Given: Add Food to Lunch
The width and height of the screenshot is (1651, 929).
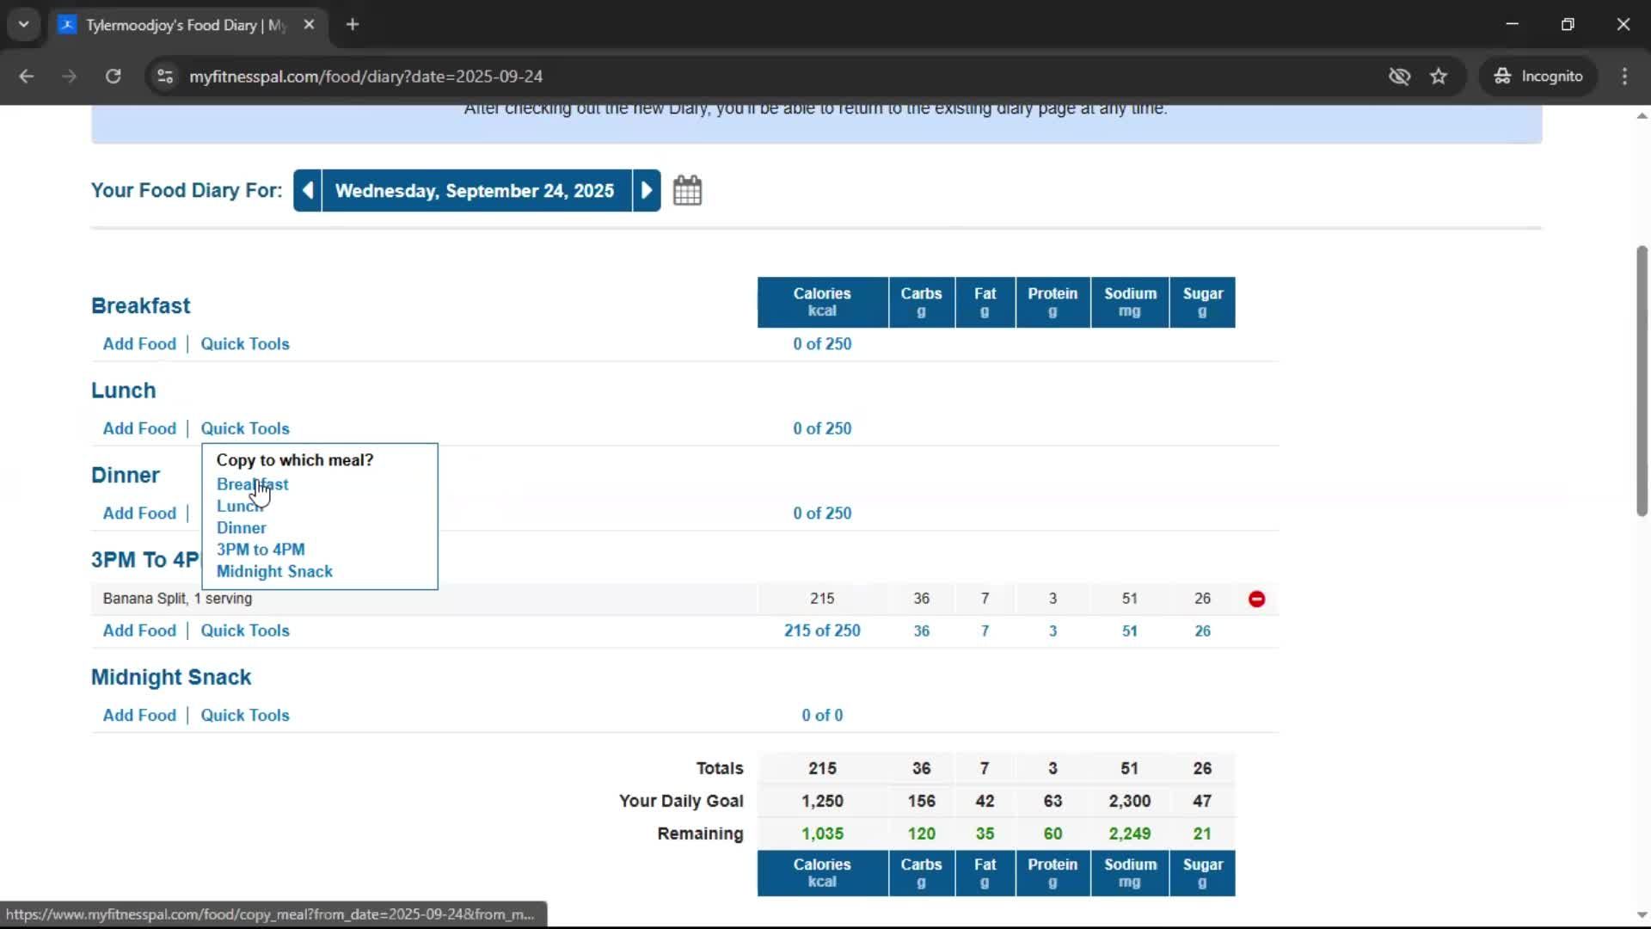Looking at the screenshot, I should (x=139, y=428).
